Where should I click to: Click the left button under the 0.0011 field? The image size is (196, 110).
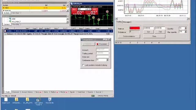pyautogui.click(x=148, y=32)
